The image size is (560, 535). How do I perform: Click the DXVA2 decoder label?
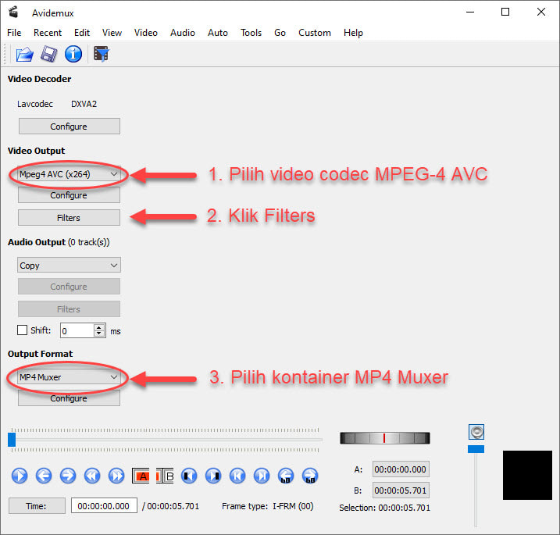(84, 104)
